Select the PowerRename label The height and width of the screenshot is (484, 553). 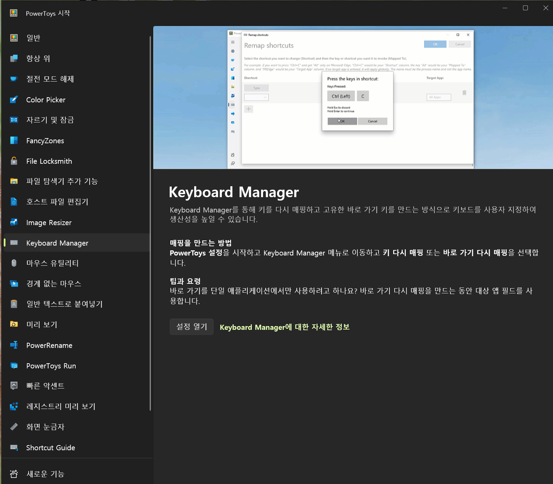[x=49, y=345]
